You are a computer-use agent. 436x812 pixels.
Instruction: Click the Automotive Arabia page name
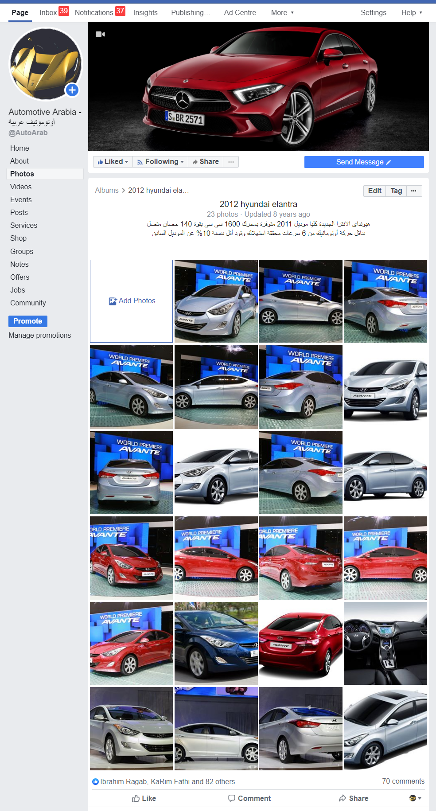(x=45, y=117)
